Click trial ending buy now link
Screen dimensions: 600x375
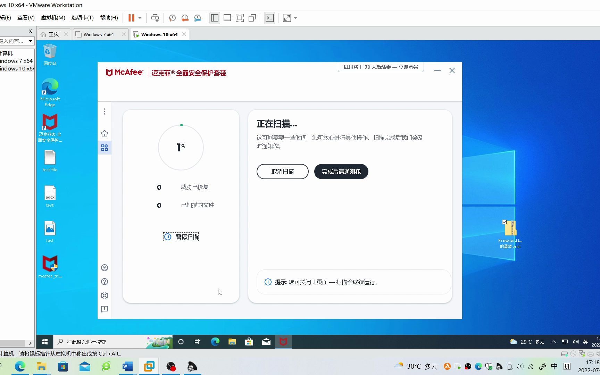(381, 67)
